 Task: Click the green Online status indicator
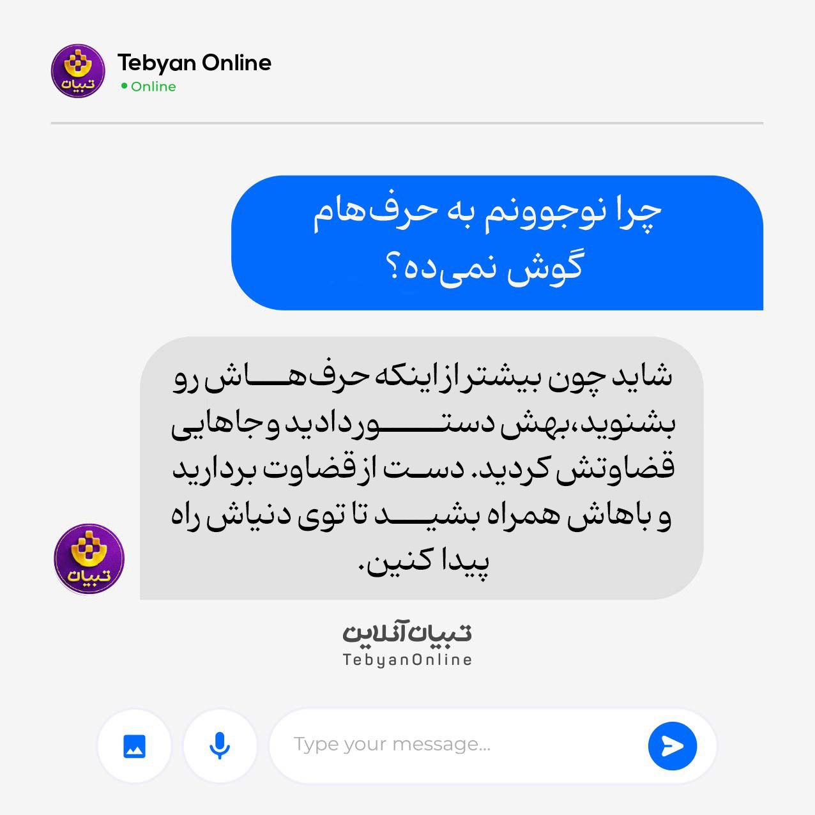click(124, 86)
